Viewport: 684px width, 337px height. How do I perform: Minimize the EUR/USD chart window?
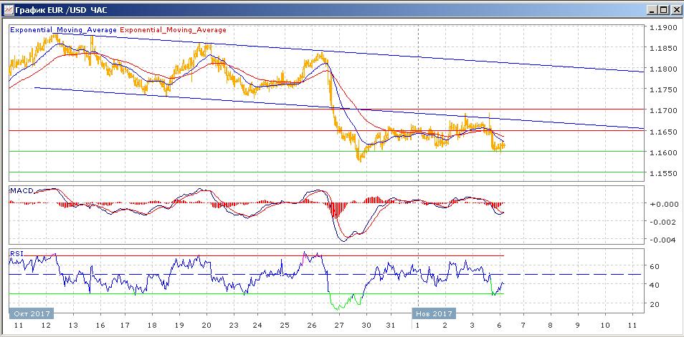tap(650, 9)
